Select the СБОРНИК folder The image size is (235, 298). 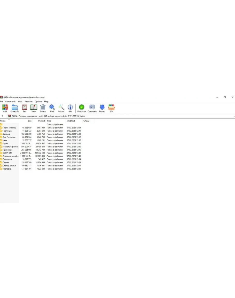click(7, 153)
